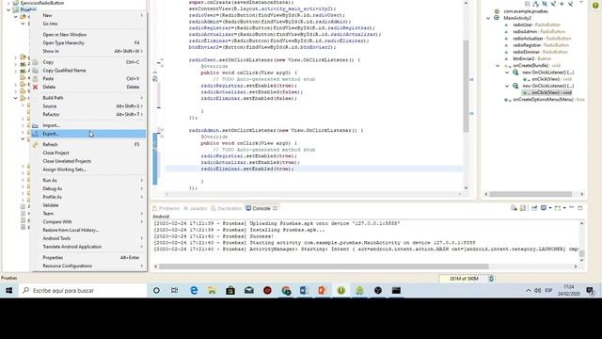Collapse MainActivity2 in the Outline

[488, 18]
